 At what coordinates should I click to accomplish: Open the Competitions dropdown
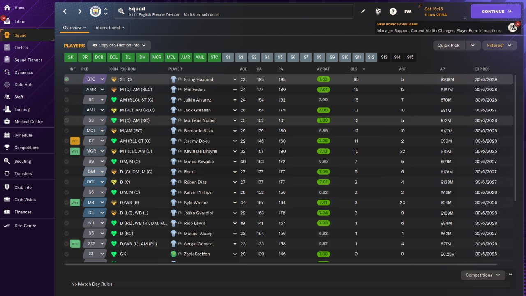[483, 275]
